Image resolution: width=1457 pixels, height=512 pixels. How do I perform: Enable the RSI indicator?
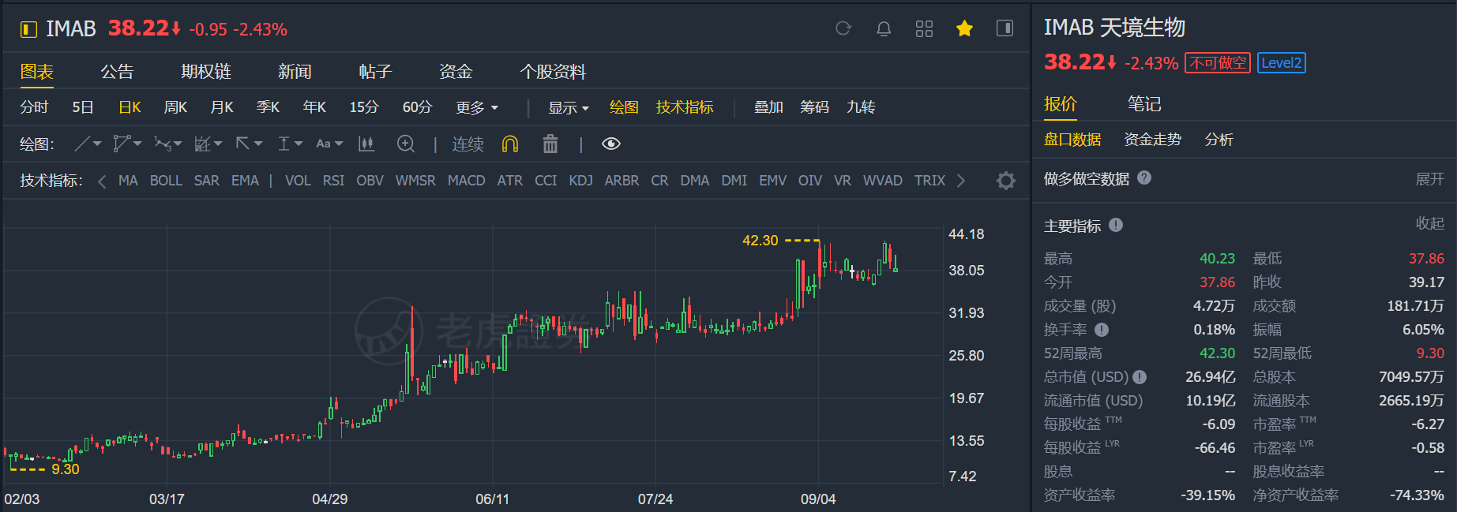[333, 181]
